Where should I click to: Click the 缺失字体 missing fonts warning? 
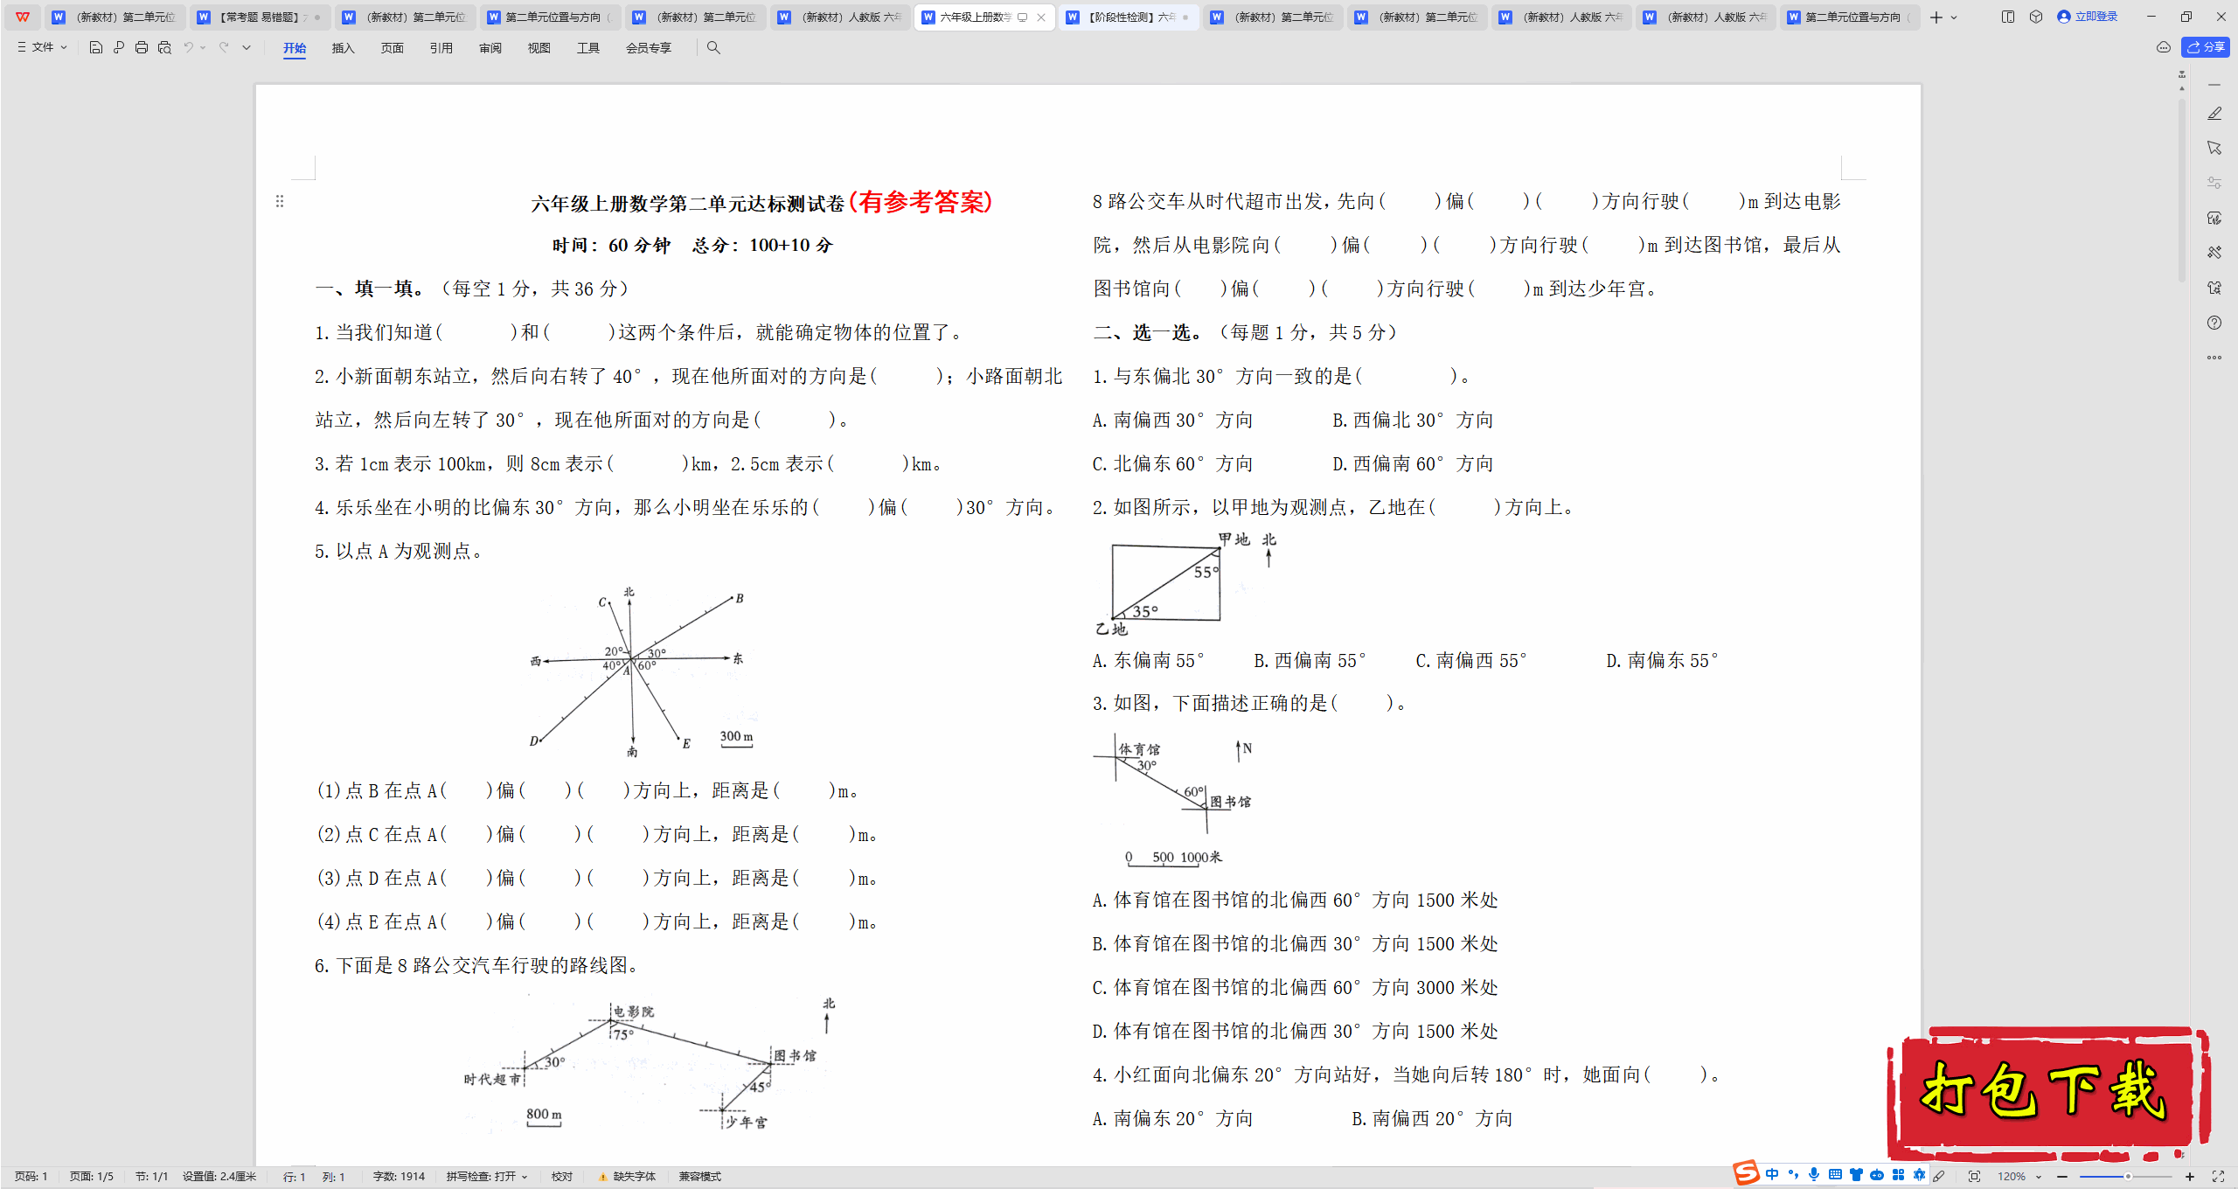[x=628, y=1177]
